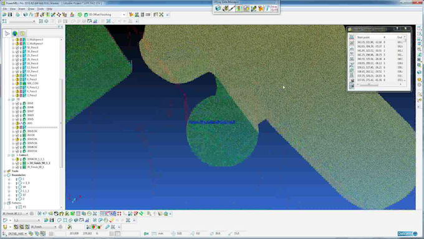Open the Draw menu

click(x=31, y=9)
